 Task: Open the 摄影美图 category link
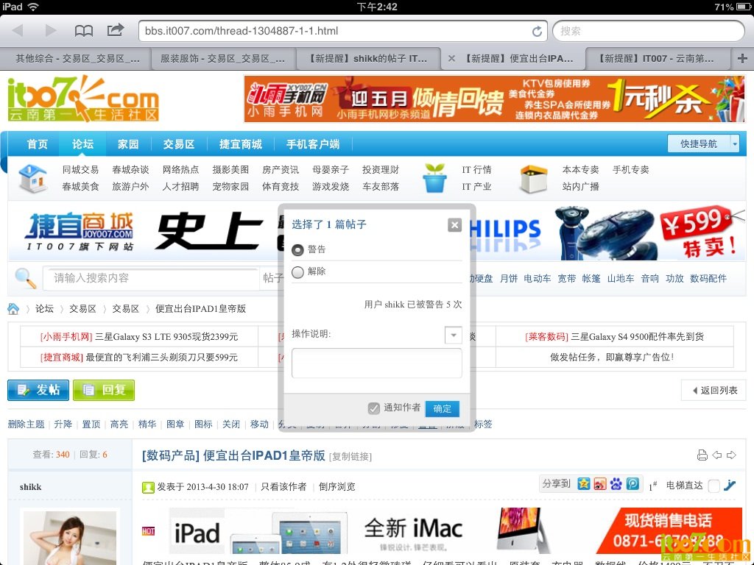(x=230, y=170)
